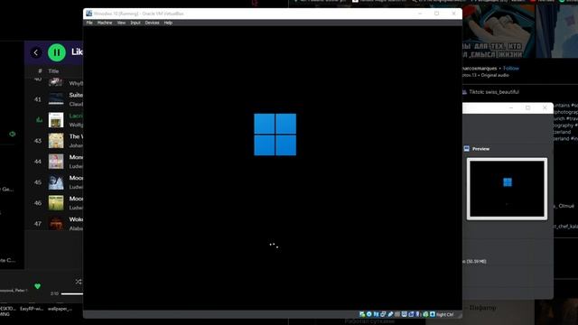578x325 pixels.
Task: Unlike the song with the green heart
Action: [37, 286]
